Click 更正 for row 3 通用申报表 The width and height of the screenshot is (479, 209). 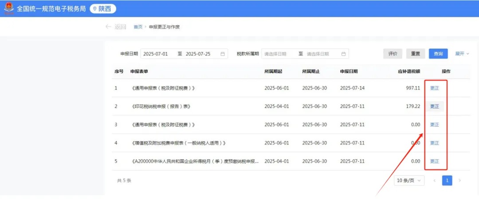point(434,125)
